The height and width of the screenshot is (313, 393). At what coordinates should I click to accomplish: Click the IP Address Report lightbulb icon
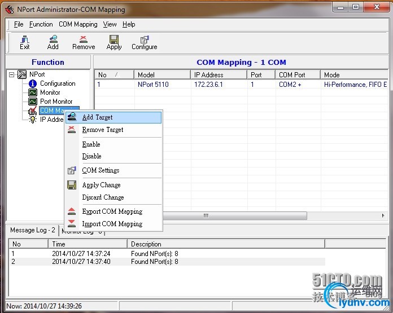(33, 120)
